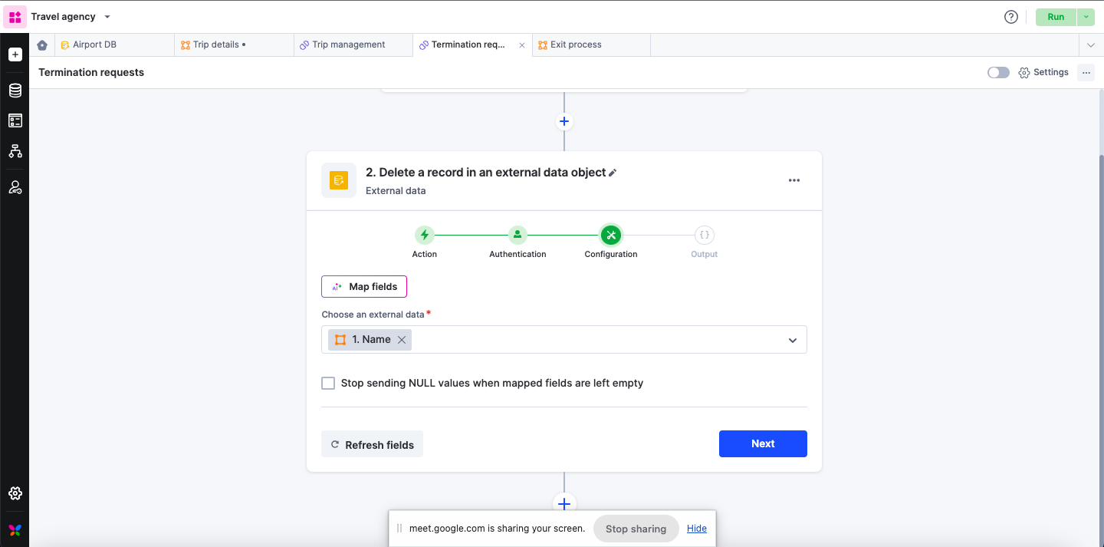Click the home icon in tab bar
Viewport: 1104px width, 547px height.
[42, 45]
